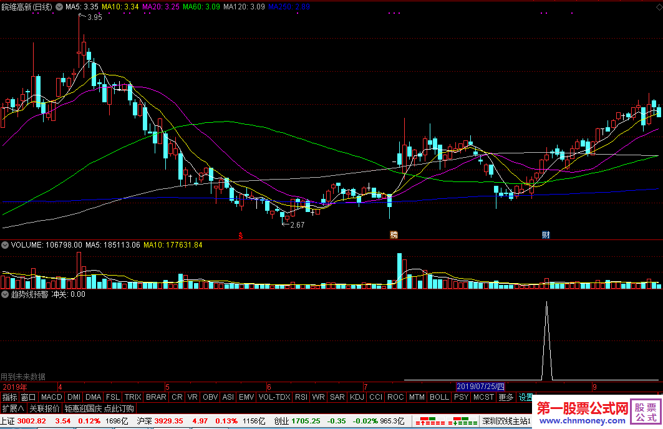Switch to the KDJ indicator tab
This screenshot has height=429, width=663.
coord(357,397)
